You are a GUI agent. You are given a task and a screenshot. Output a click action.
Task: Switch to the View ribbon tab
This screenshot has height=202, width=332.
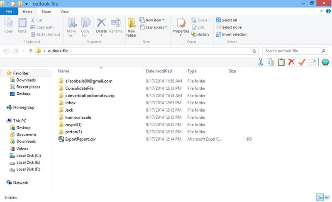(x=64, y=12)
